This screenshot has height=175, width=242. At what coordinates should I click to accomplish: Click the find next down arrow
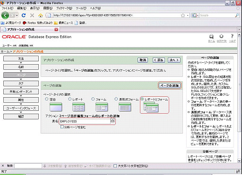click(44, 166)
